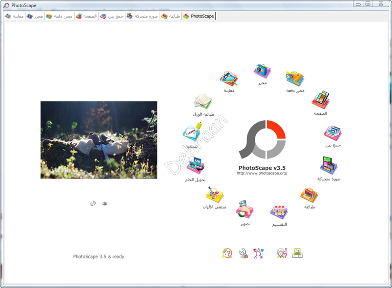Open settings with the wrench icon
Viewport: 392px width, 288px height.
coord(243,253)
